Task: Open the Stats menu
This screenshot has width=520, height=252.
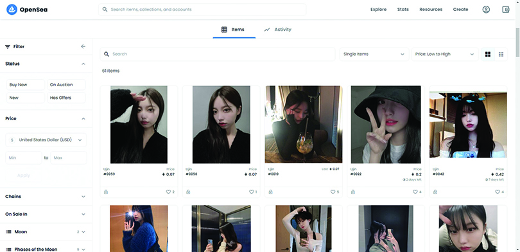Action: 403,10
